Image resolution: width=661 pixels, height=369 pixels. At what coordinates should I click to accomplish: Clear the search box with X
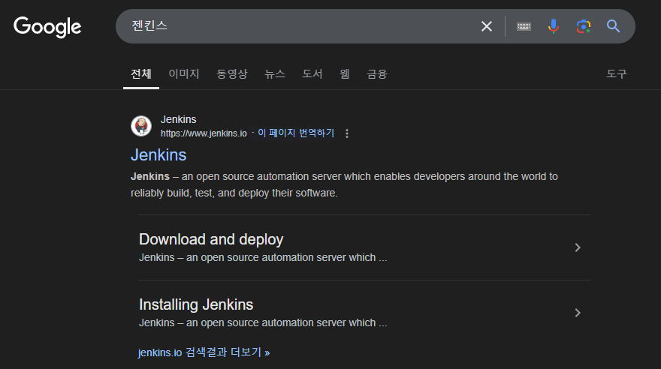pos(487,26)
